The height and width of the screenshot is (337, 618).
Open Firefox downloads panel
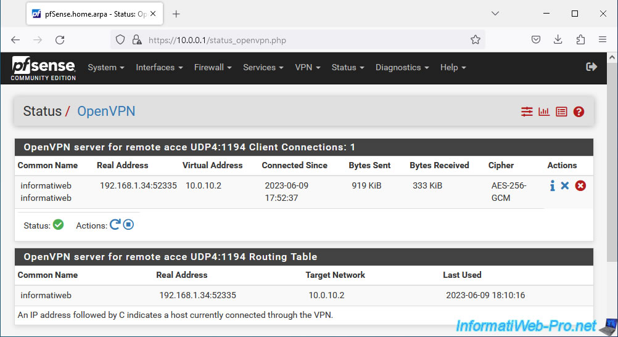558,40
